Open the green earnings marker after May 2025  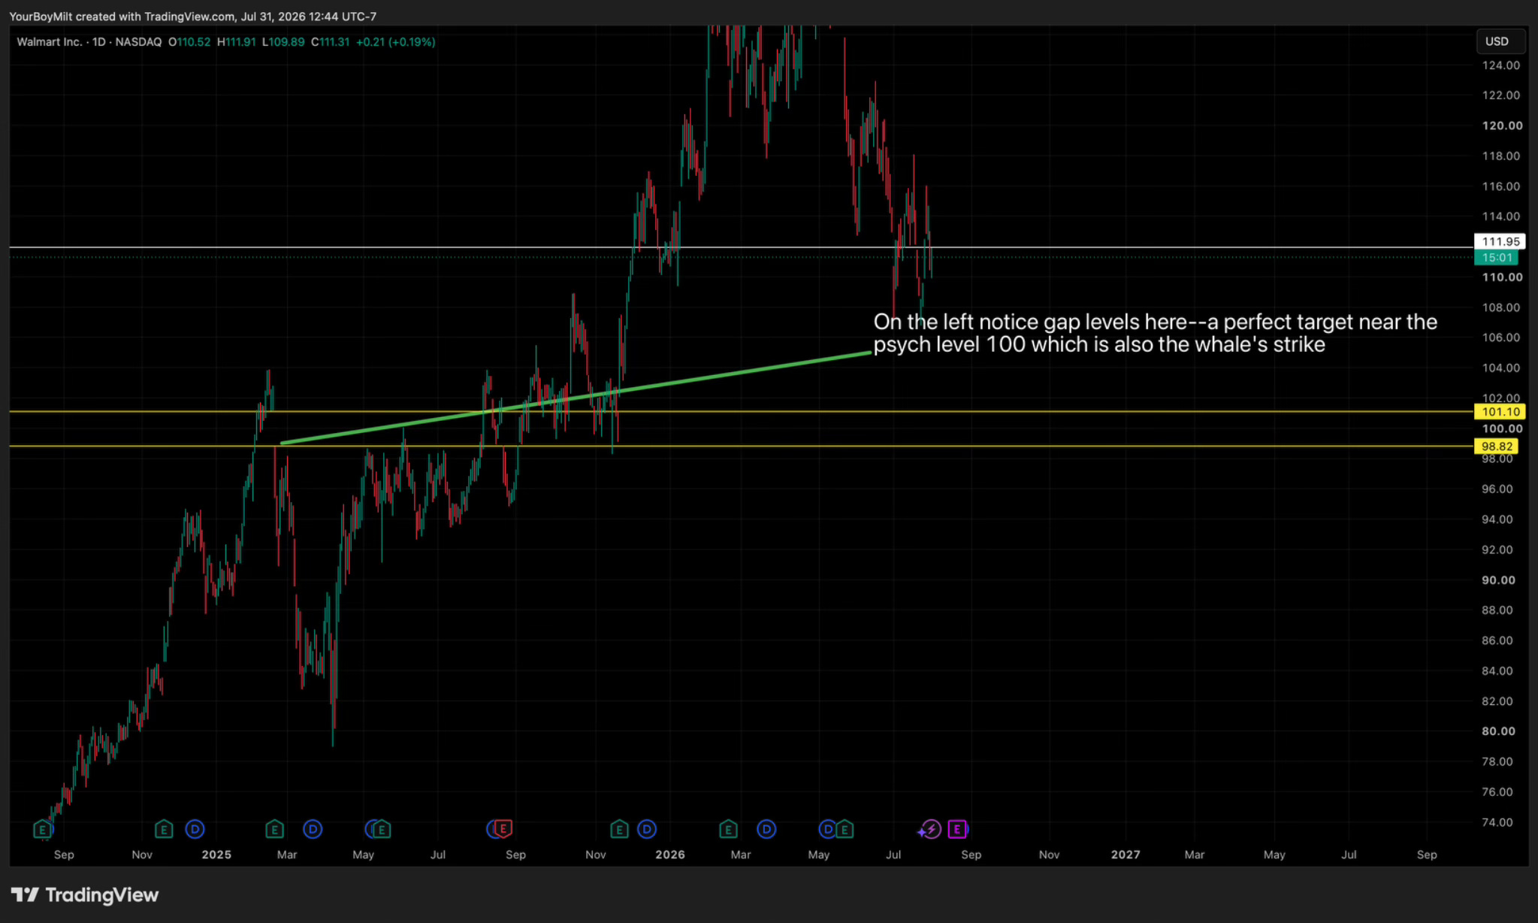point(382,829)
